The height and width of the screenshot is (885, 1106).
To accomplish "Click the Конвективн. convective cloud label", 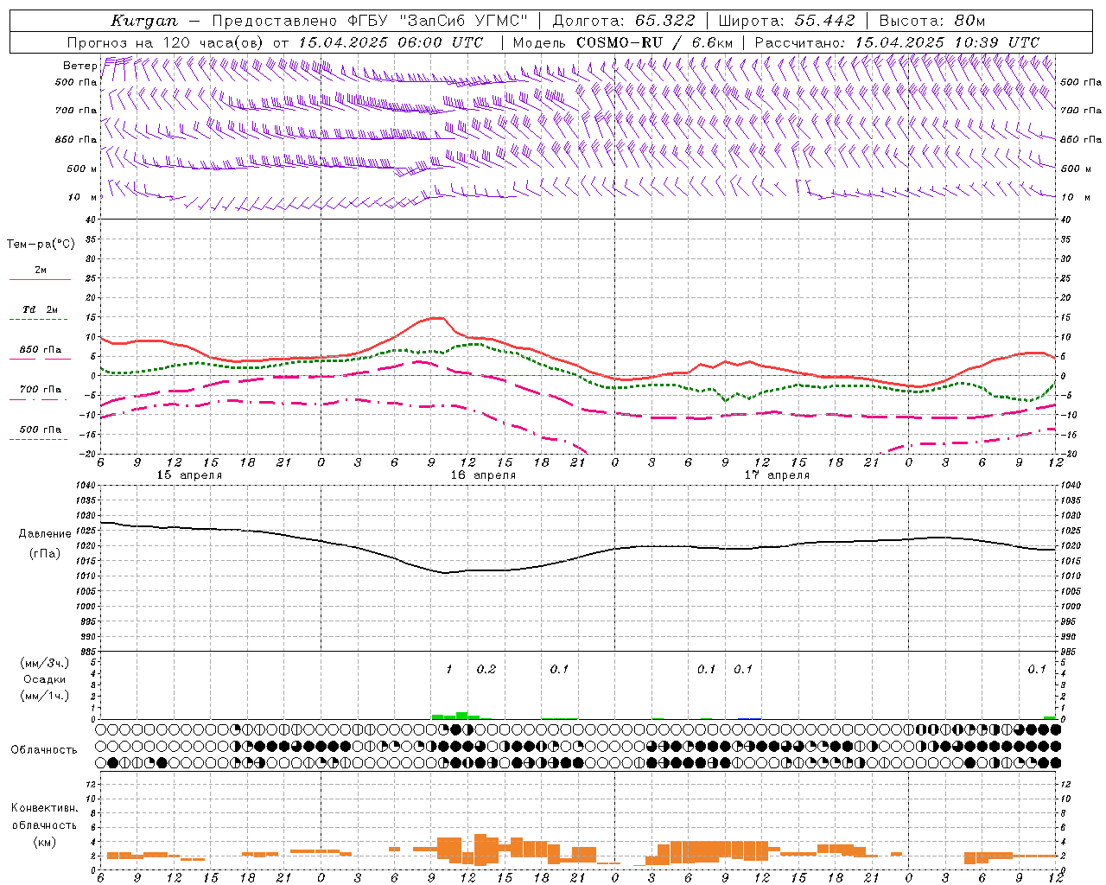I will [44, 808].
